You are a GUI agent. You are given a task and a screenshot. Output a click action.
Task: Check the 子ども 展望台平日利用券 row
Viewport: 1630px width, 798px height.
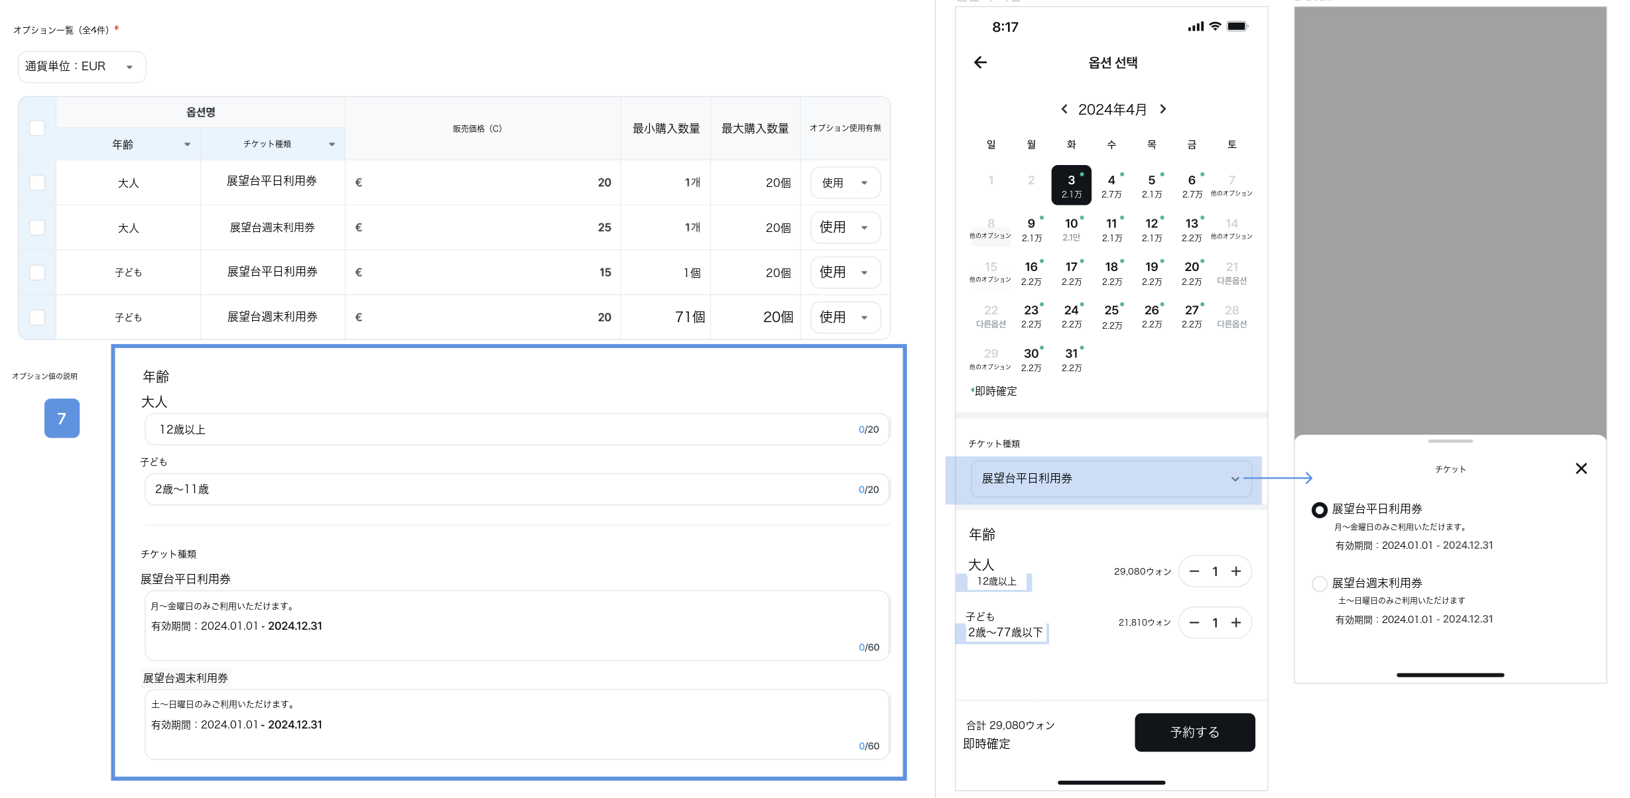(37, 272)
